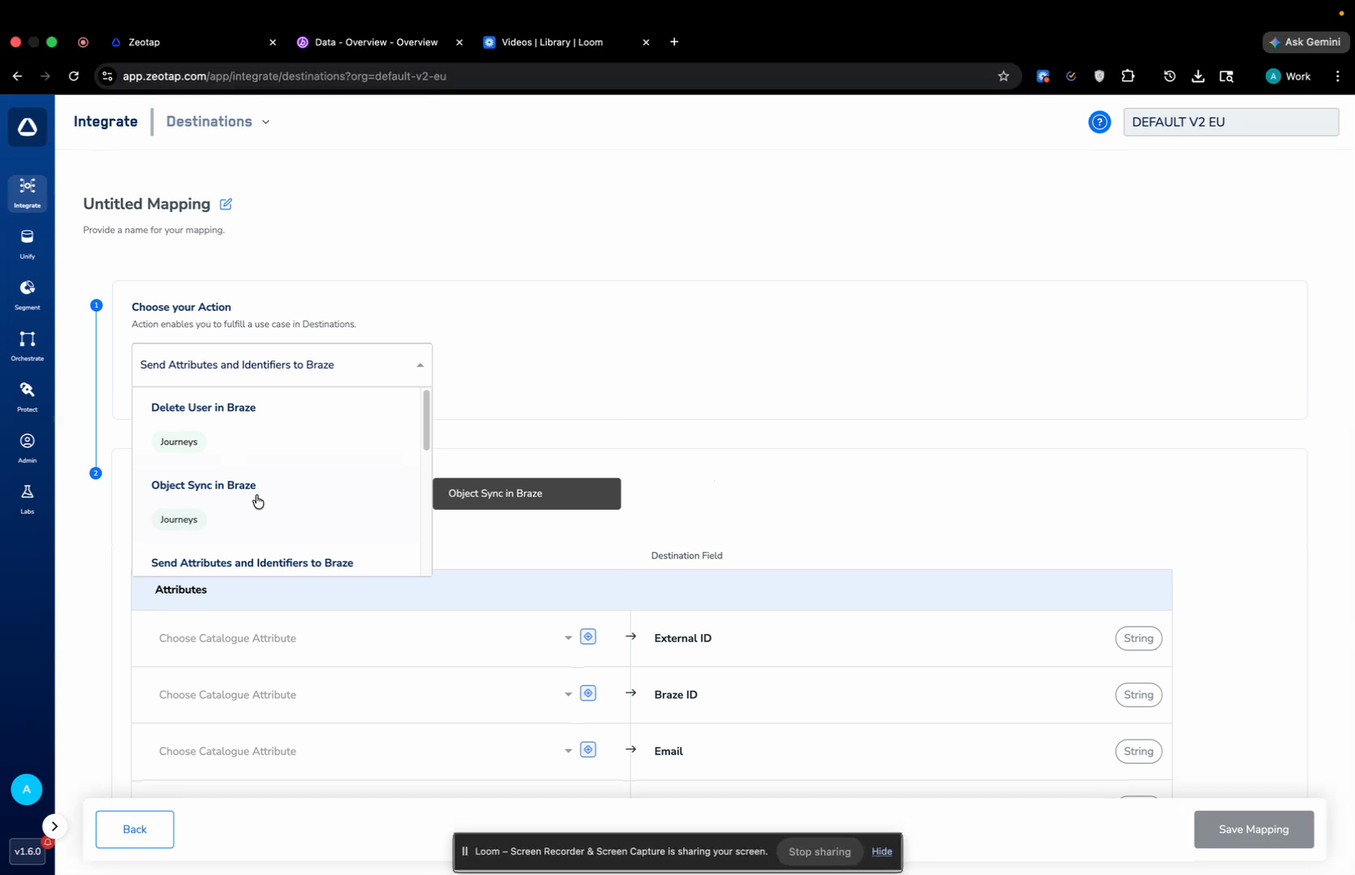Open the DEFAULT V2 EU organization selector

click(1231, 122)
